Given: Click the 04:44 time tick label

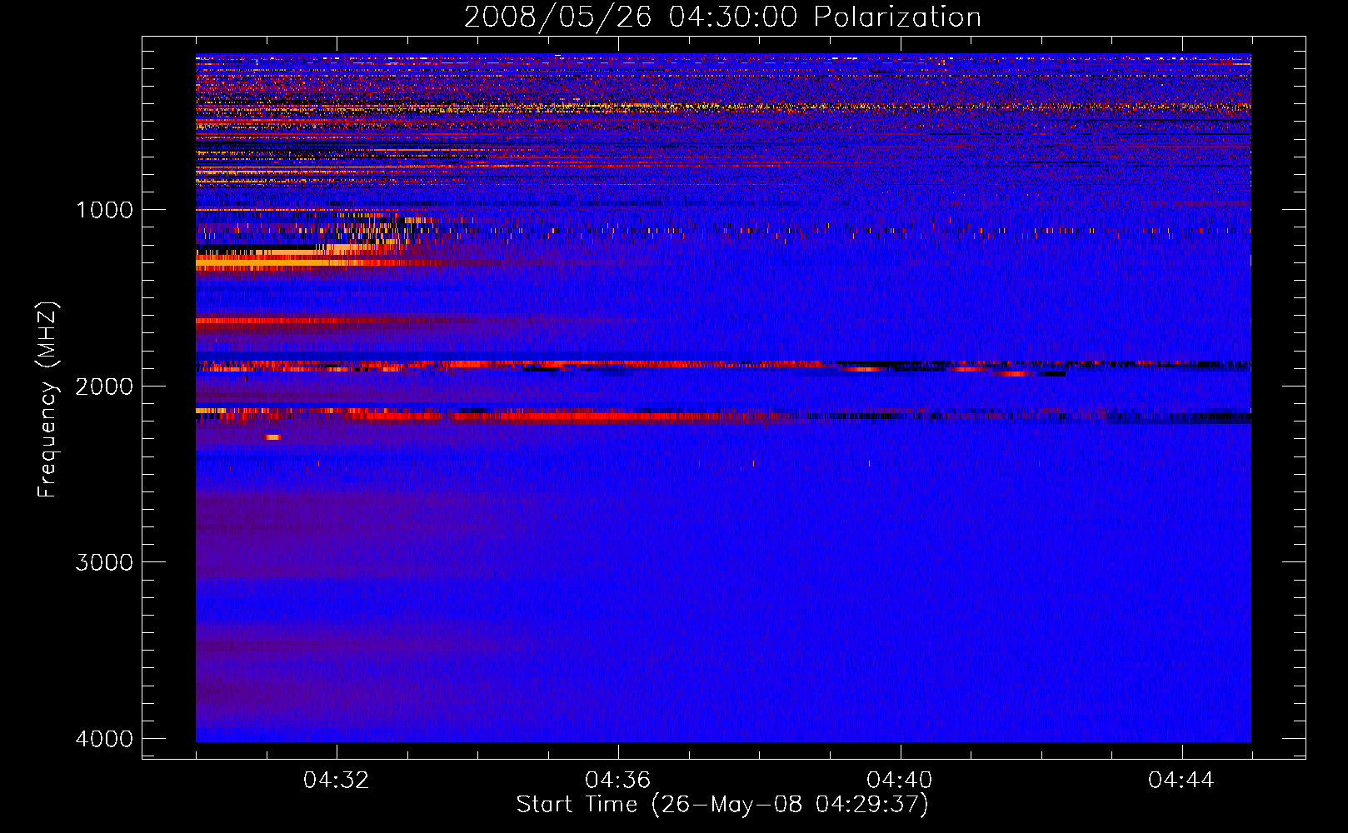Looking at the screenshot, I should click(x=1181, y=781).
